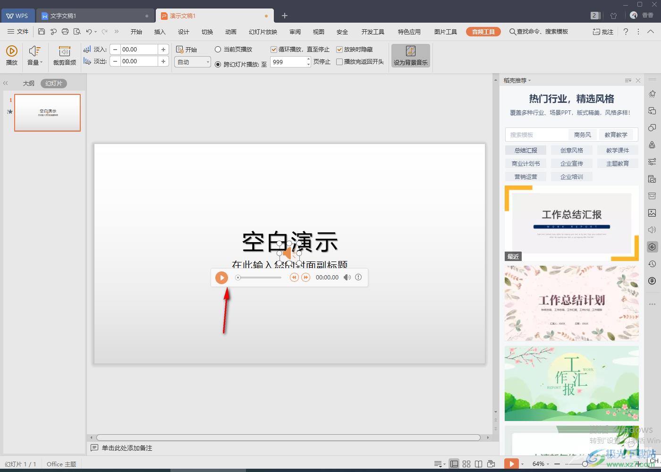Open the start mode dropdown showing 自动

193,62
